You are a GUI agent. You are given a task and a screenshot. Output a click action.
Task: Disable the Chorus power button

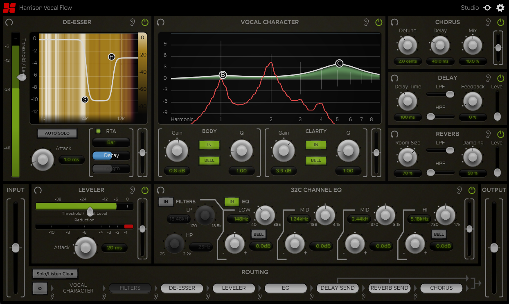click(500, 23)
